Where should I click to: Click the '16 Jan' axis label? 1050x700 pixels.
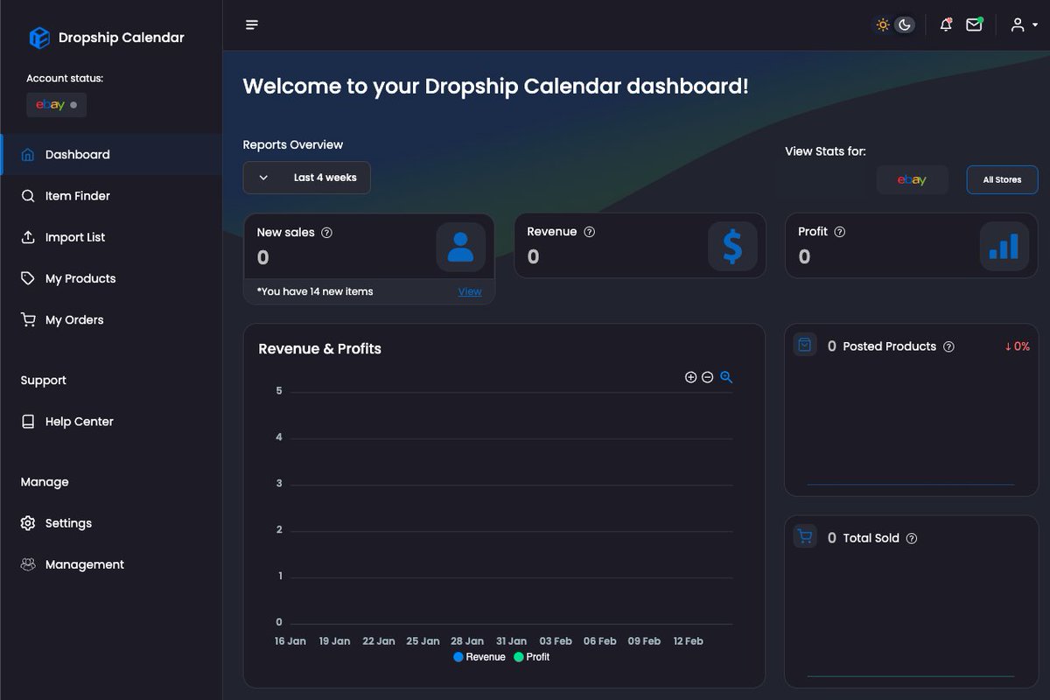coord(290,641)
